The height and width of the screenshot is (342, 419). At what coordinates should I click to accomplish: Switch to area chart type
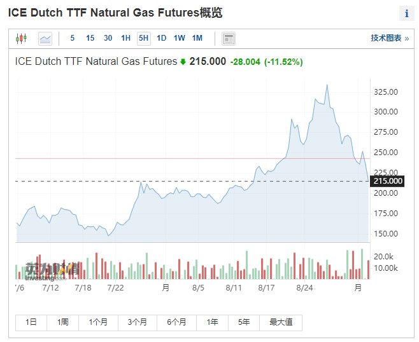click(45, 39)
